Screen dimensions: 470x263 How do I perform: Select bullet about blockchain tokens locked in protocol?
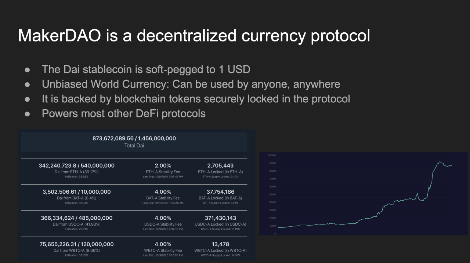point(196,99)
